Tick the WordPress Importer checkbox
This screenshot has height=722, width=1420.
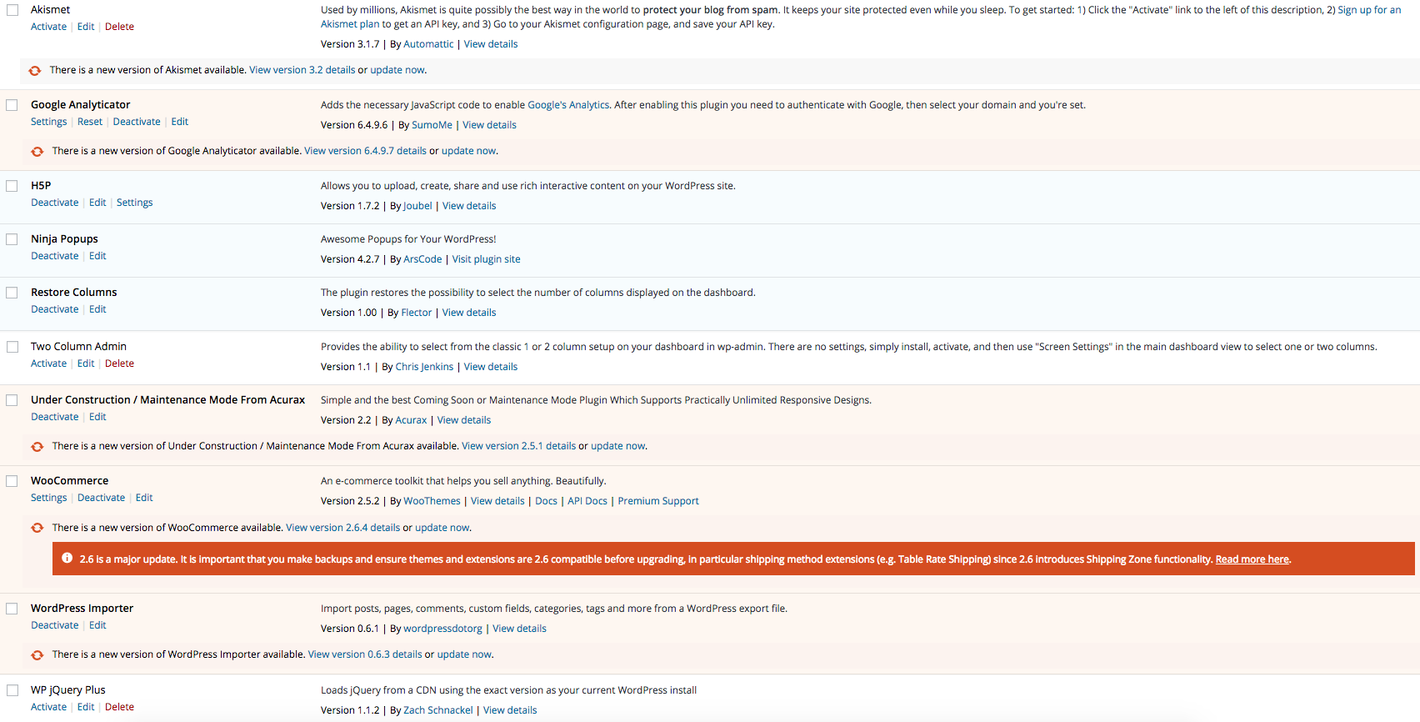tap(12, 609)
